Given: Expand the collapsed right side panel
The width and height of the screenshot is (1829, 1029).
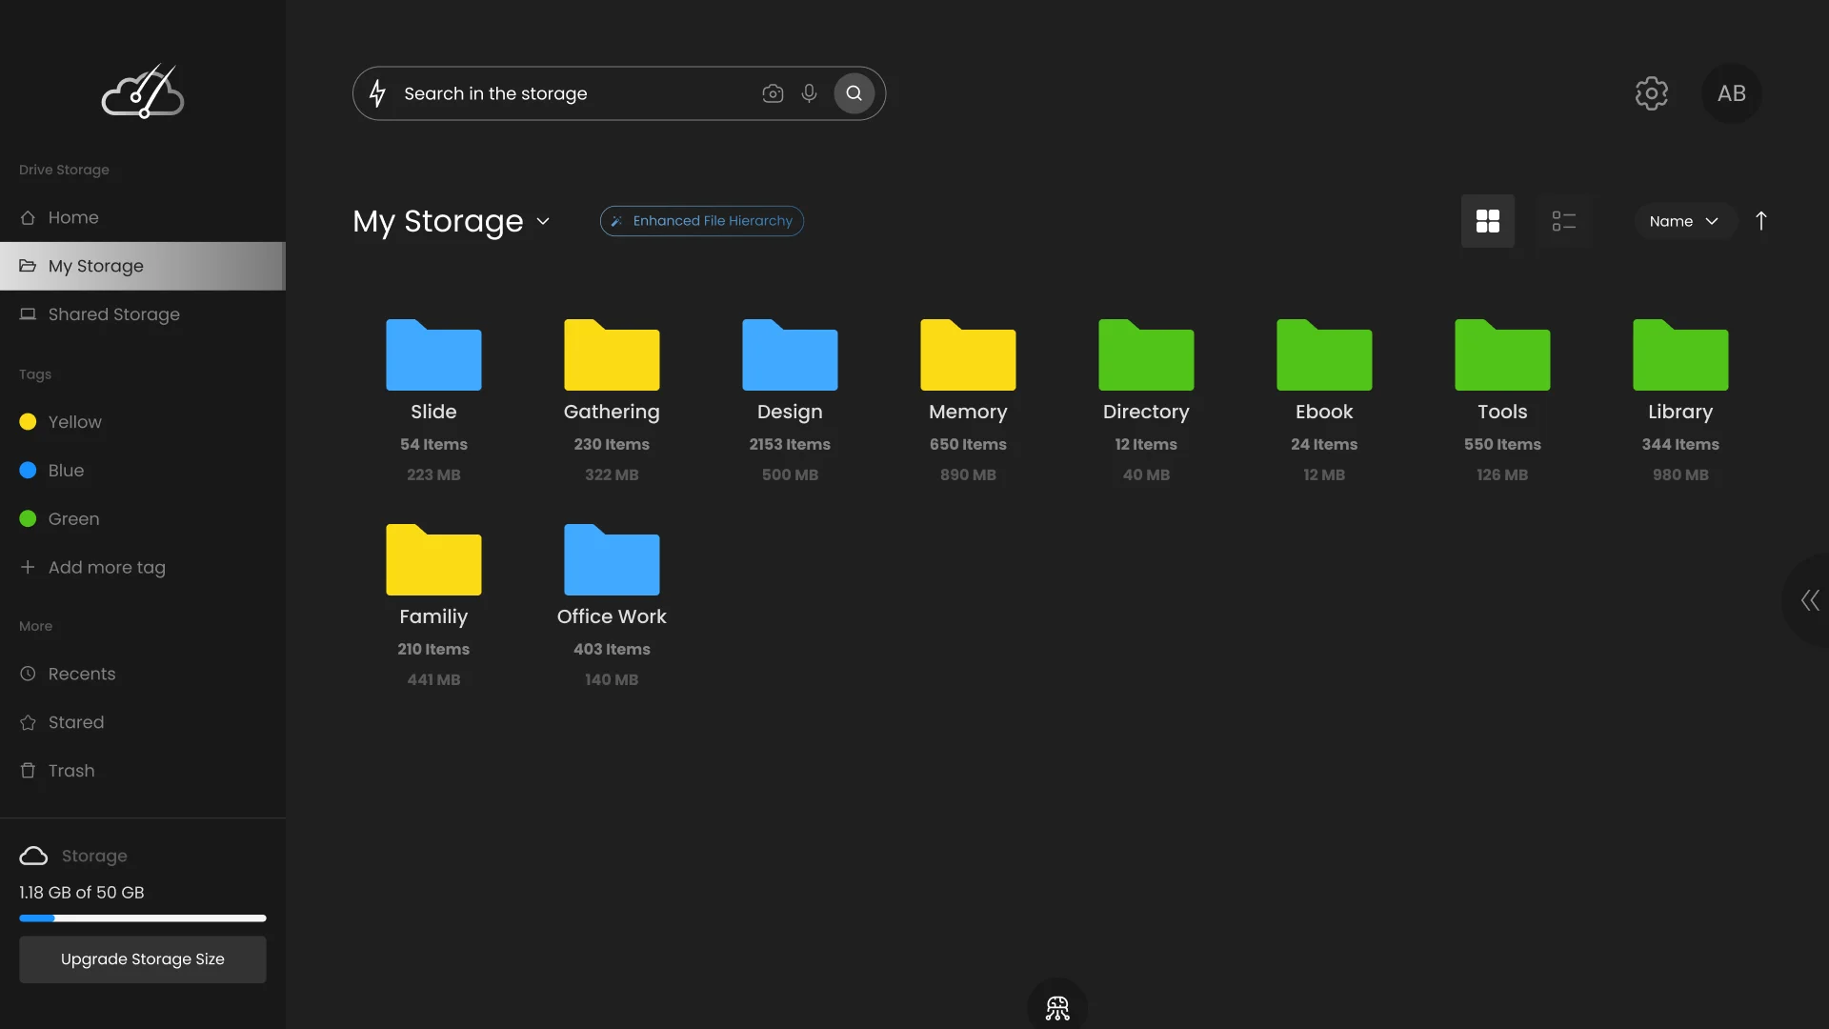Looking at the screenshot, I should click(x=1810, y=600).
